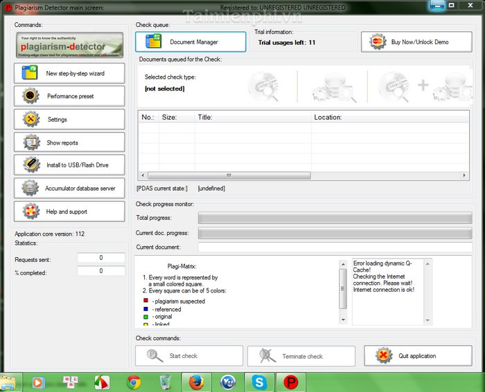Click the document queue horizontal scrollbar
Viewport: 485px width, 392px height.
[305, 176]
